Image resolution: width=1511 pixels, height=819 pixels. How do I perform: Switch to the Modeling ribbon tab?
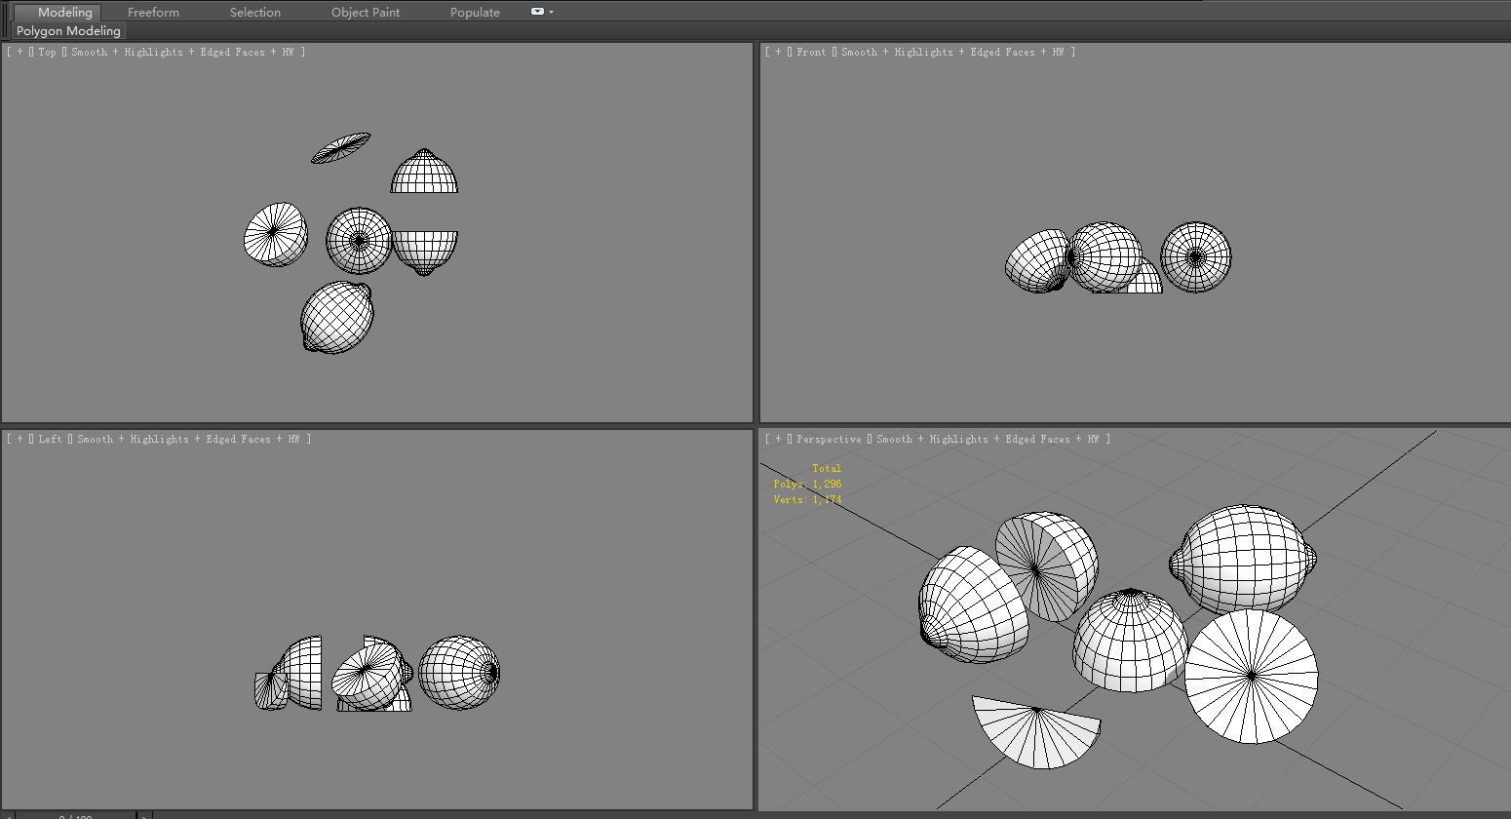coord(65,13)
